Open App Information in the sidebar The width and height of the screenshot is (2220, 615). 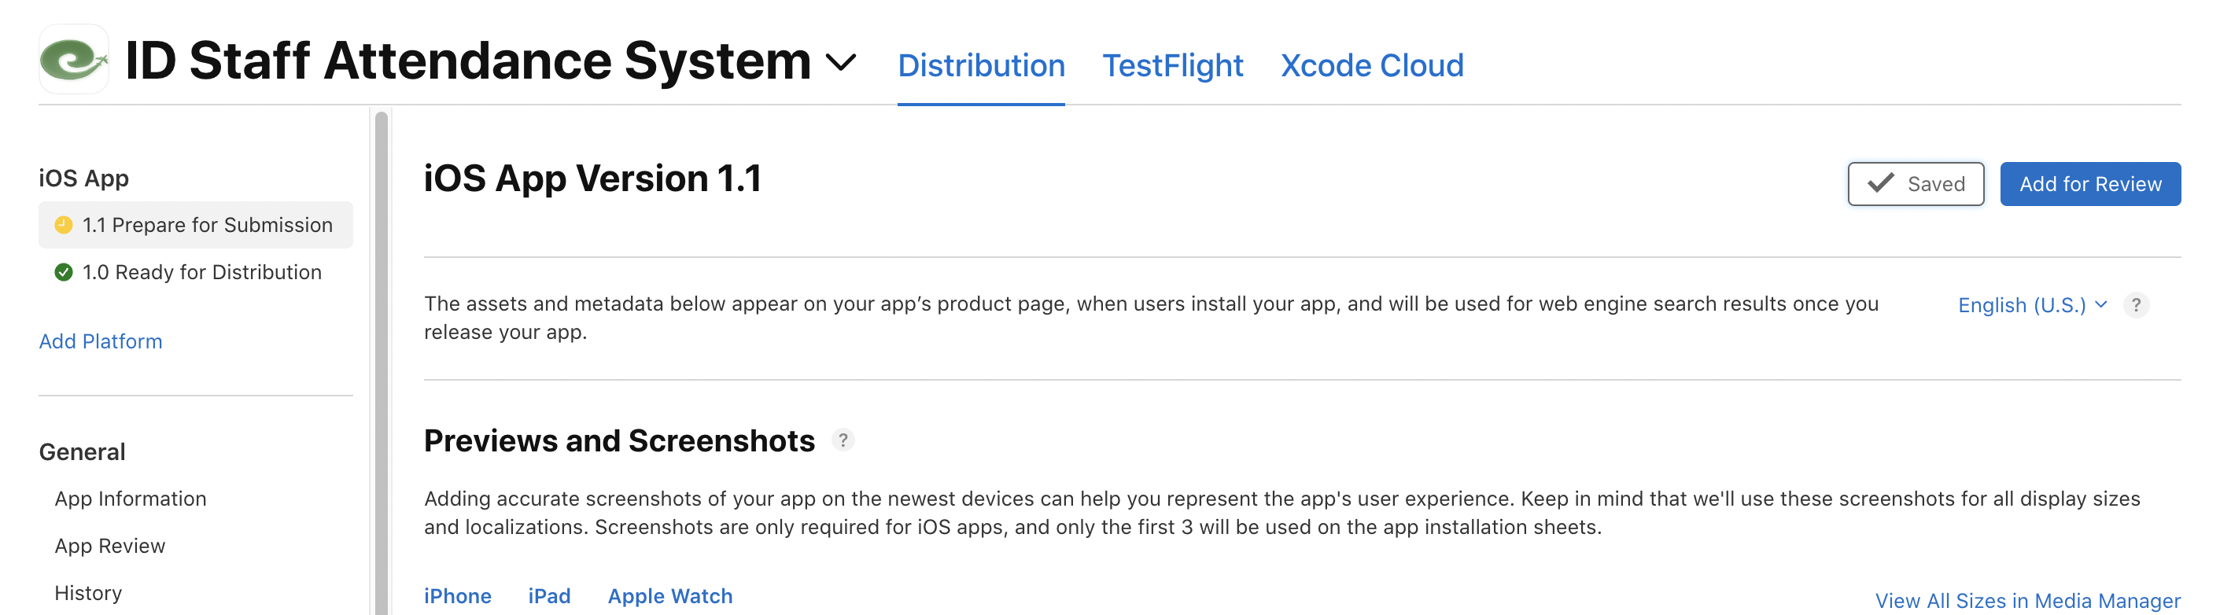(x=130, y=499)
